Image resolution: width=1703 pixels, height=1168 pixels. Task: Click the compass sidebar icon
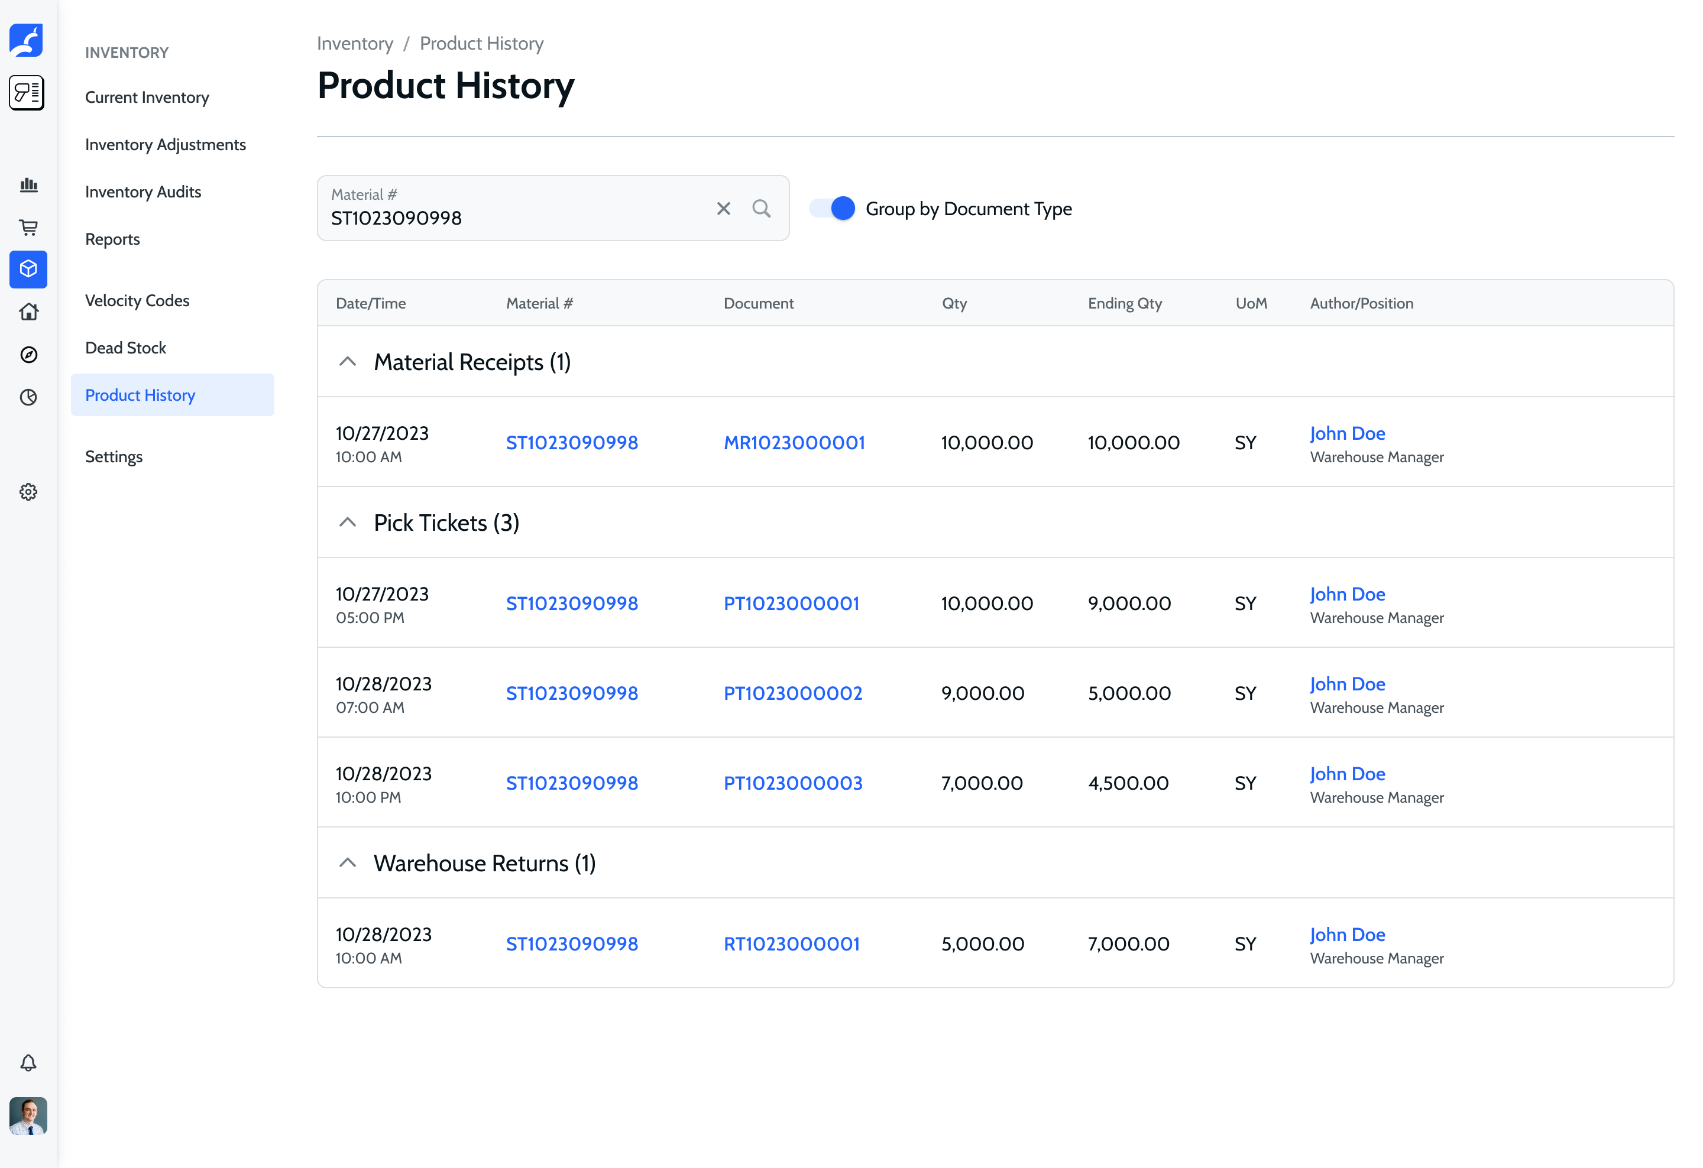click(28, 355)
